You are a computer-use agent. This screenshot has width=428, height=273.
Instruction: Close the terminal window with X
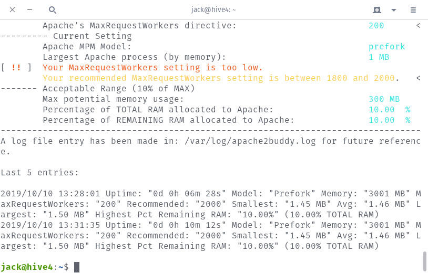12,10
